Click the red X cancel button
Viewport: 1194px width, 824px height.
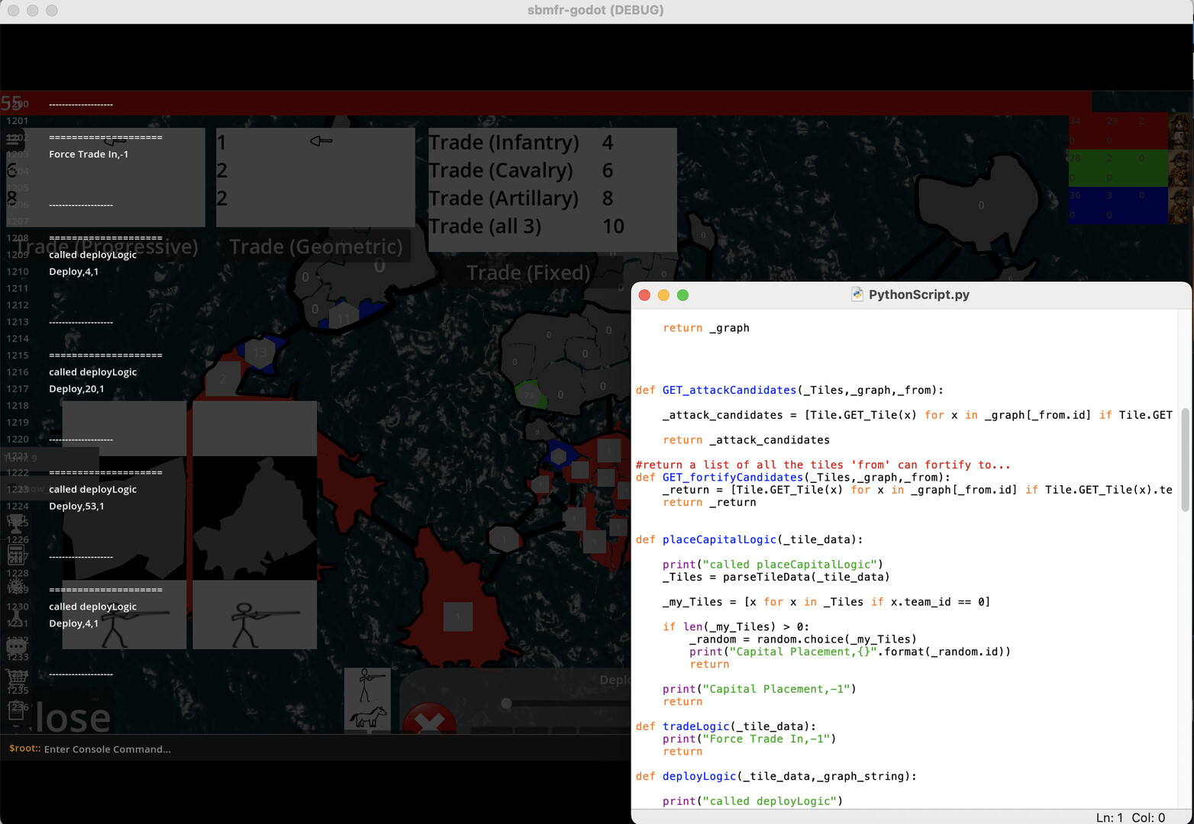429,719
